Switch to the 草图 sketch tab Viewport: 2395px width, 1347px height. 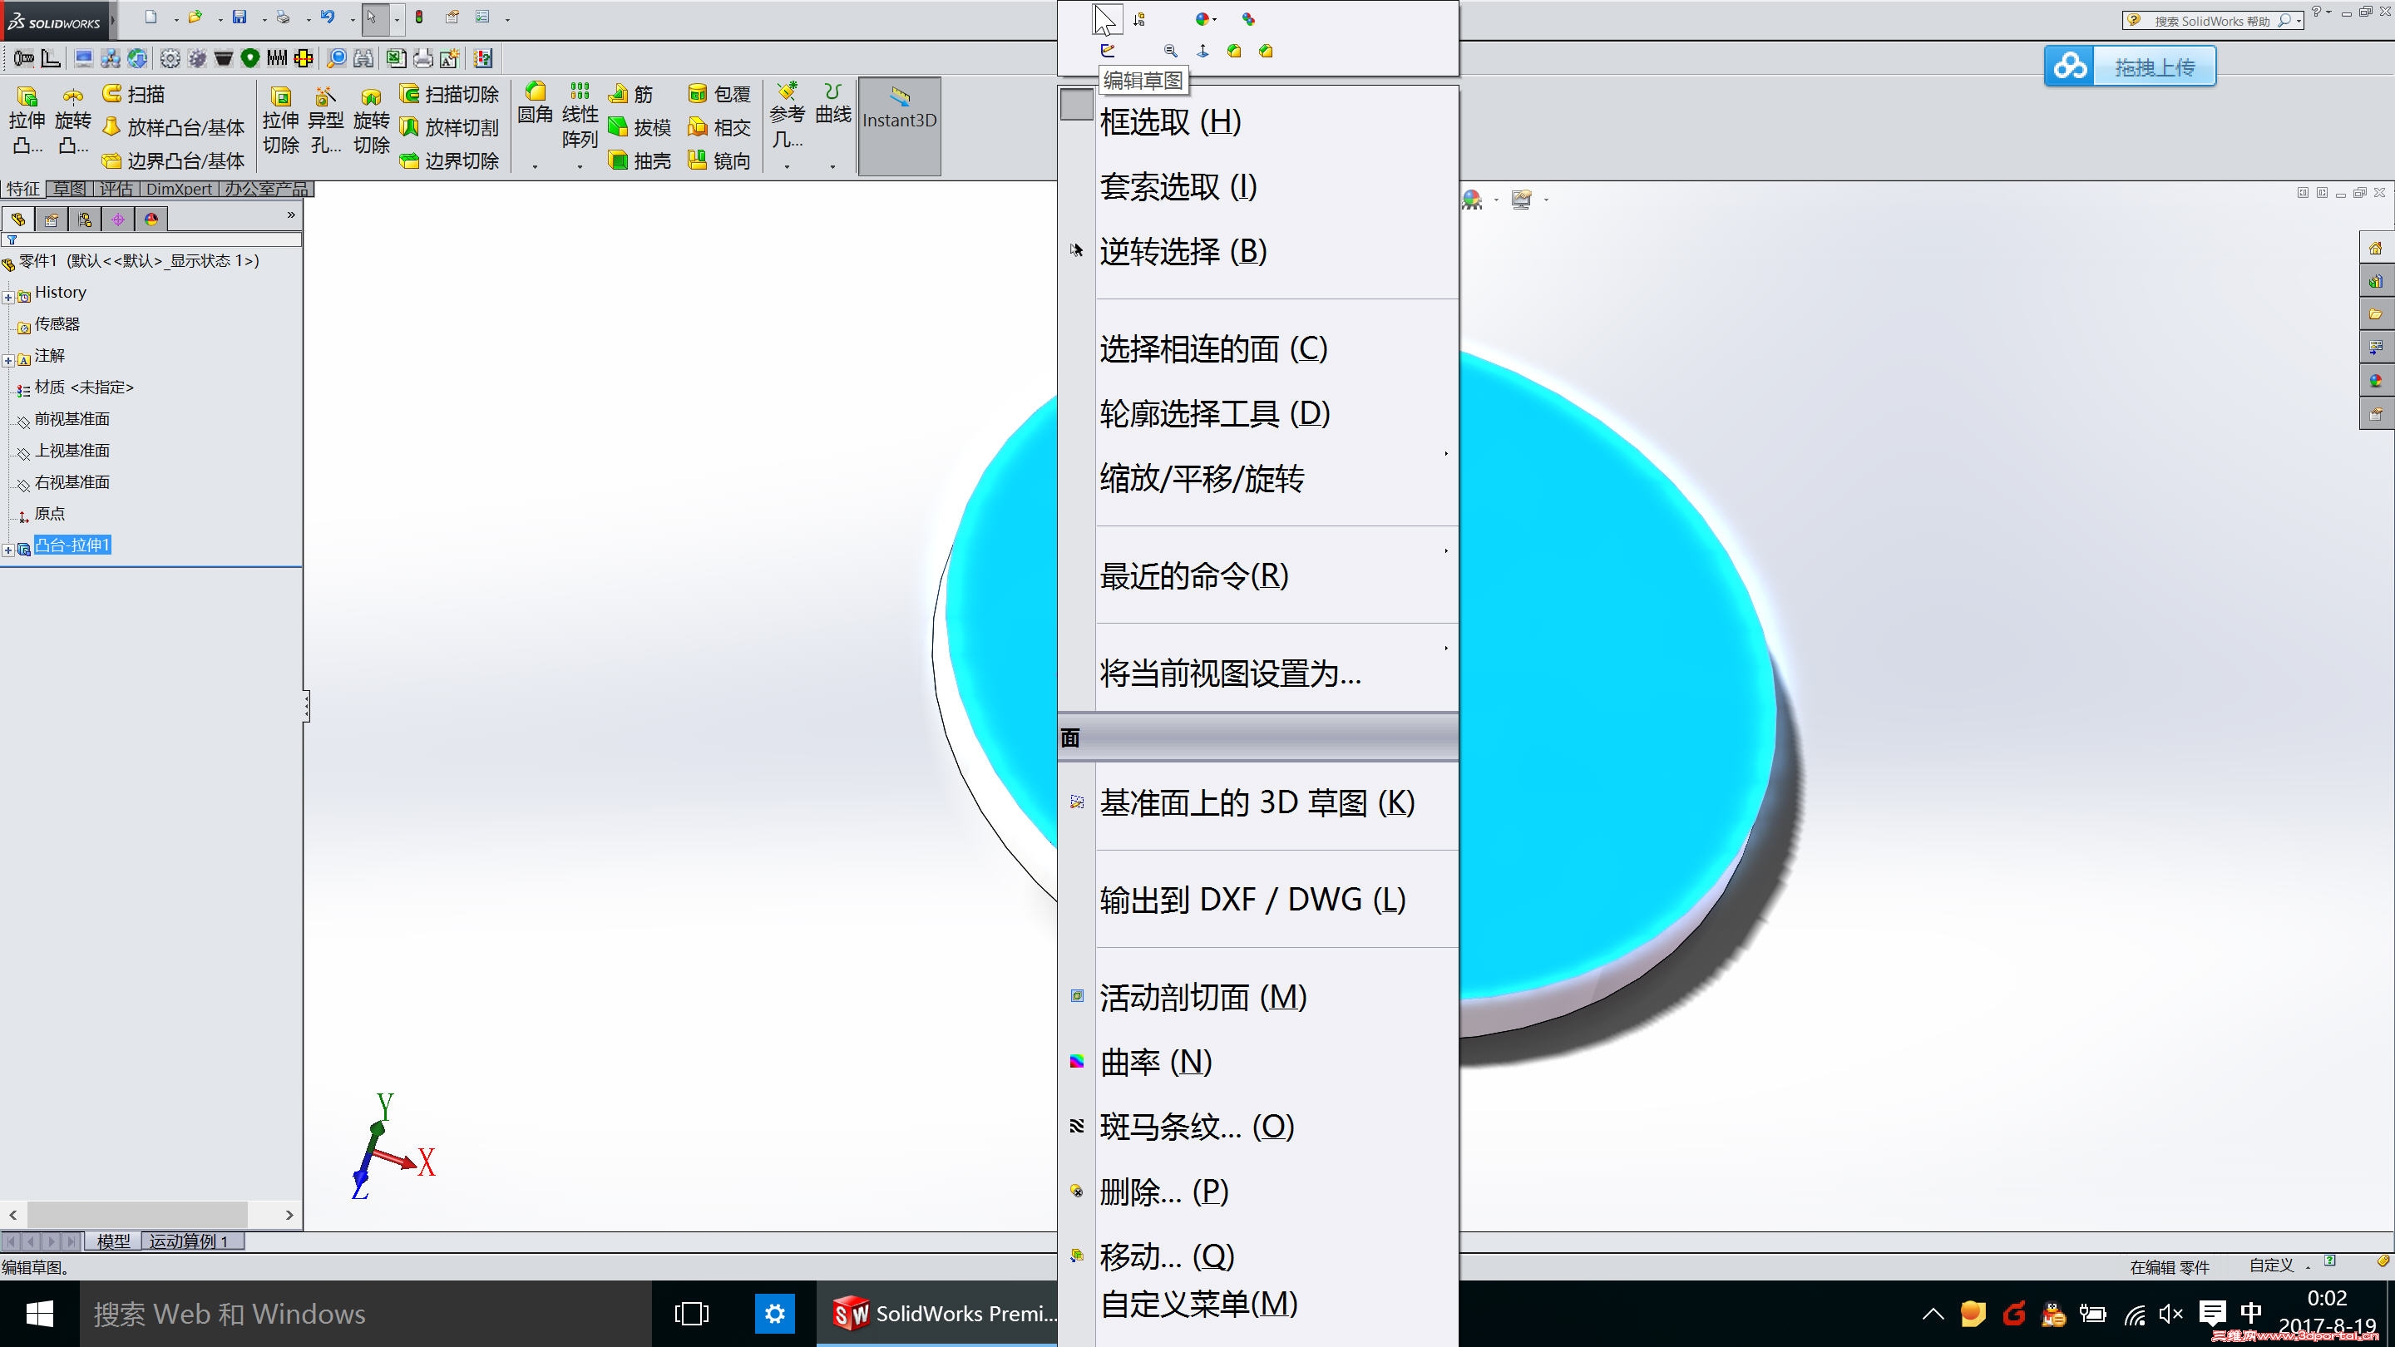tap(69, 189)
